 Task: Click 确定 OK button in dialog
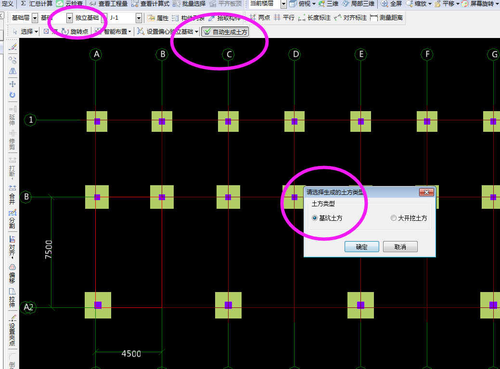coord(361,247)
